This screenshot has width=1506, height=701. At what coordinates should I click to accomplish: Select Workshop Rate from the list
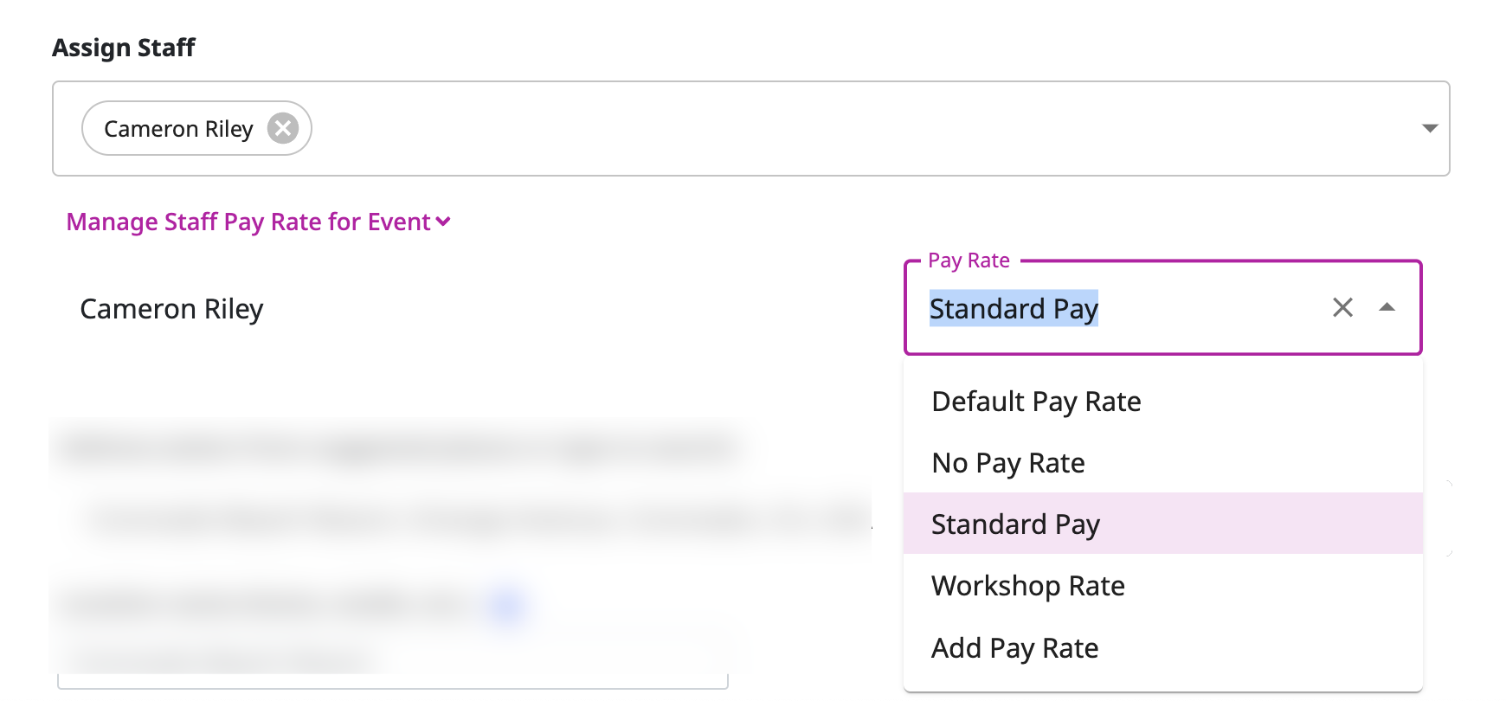click(x=1028, y=586)
